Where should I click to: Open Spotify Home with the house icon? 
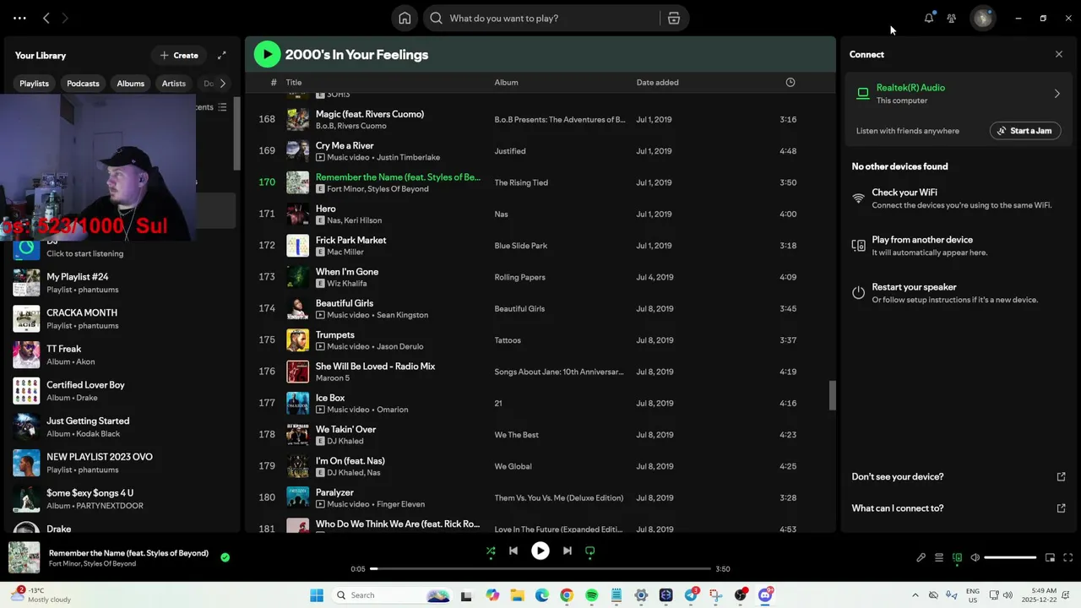click(405, 18)
